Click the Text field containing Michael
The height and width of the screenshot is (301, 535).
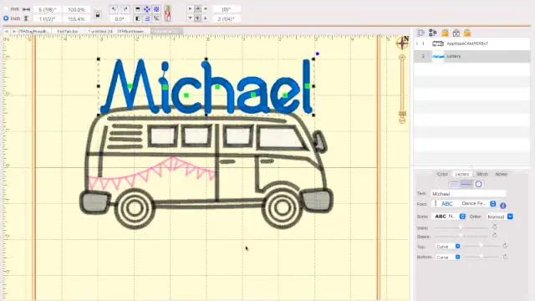tap(468, 193)
